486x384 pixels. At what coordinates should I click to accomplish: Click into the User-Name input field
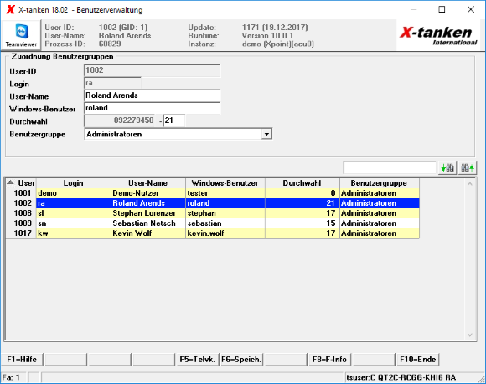[x=153, y=95]
